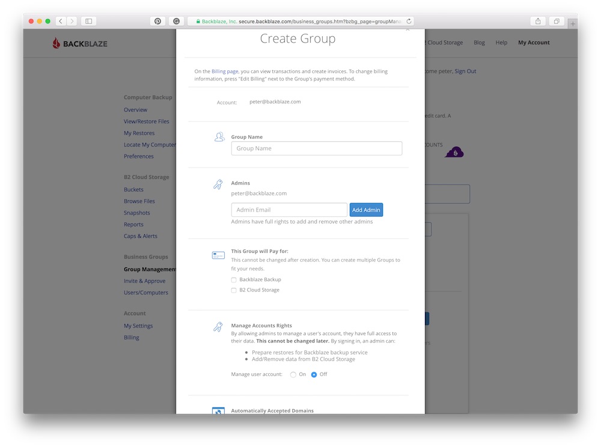Open Users/Computers in sidebar

(x=145, y=293)
